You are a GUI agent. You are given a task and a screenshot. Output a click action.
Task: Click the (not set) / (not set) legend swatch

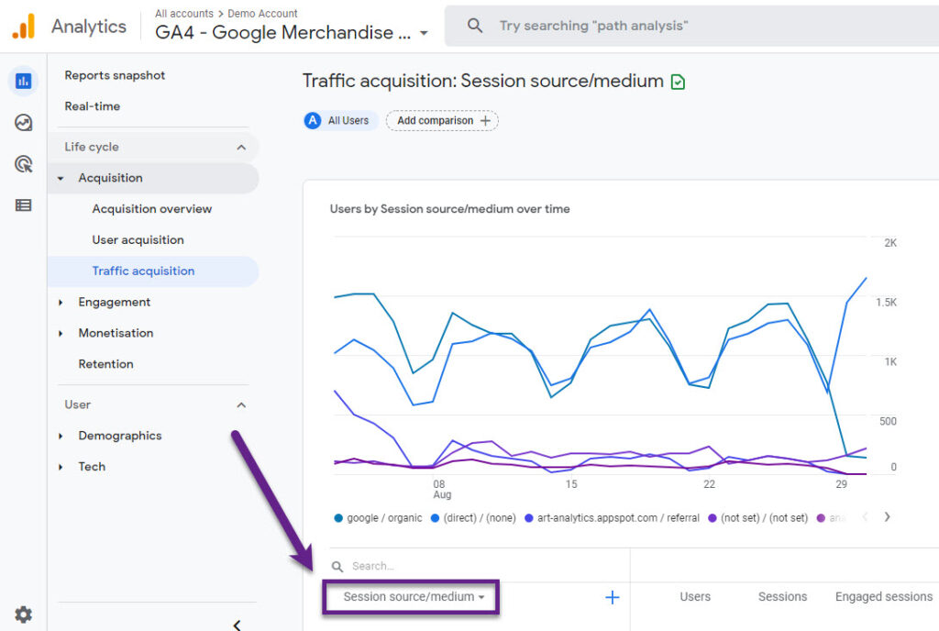[712, 518]
